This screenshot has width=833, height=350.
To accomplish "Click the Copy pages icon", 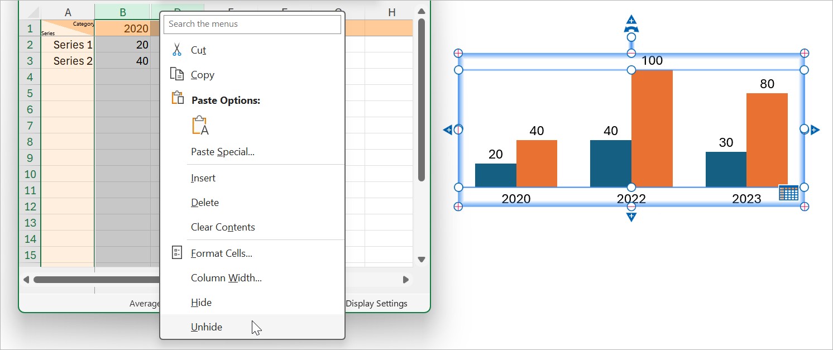I will [x=177, y=74].
